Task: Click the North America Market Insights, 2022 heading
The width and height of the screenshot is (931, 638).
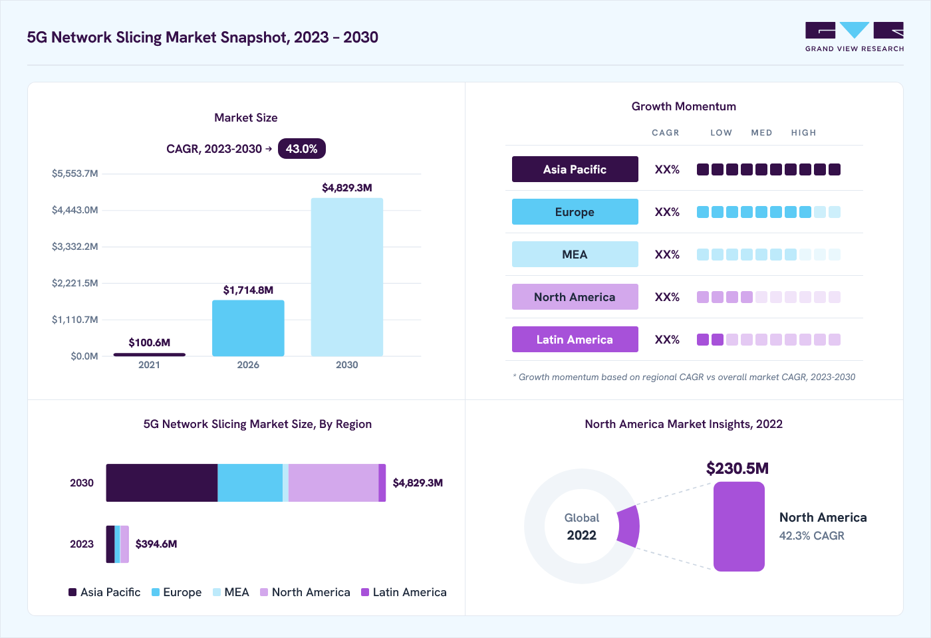Action: pyautogui.click(x=684, y=424)
